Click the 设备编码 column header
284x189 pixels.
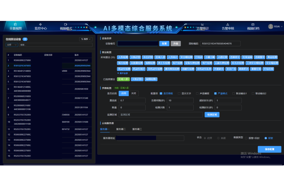click(18, 55)
